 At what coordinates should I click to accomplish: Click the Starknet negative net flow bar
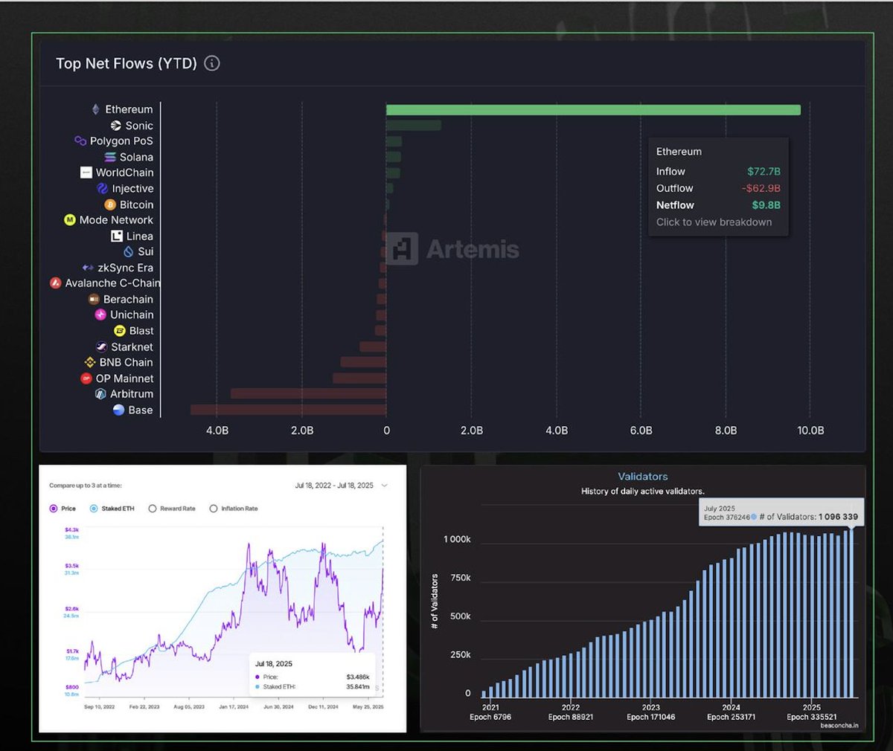[x=373, y=347]
